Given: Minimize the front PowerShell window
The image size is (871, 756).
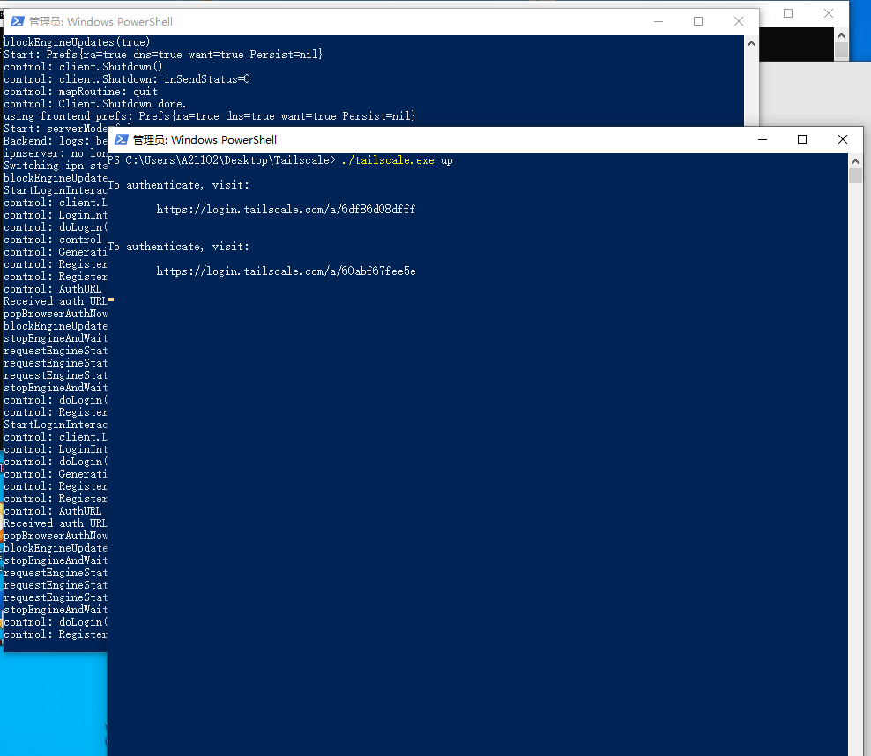Looking at the screenshot, I should 762,139.
